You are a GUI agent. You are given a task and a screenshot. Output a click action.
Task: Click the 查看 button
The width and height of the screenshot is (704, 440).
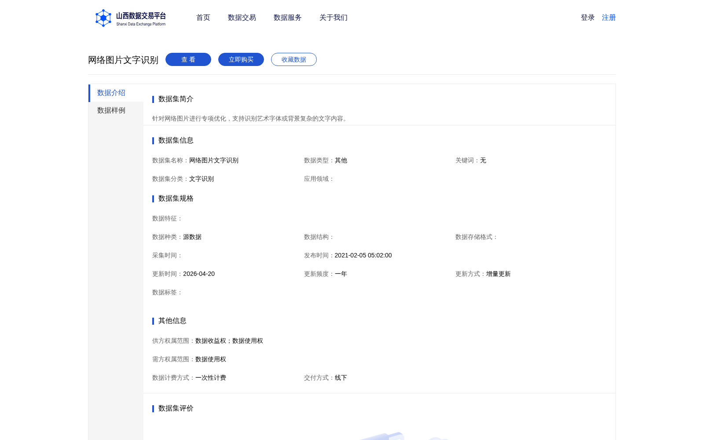point(188,59)
